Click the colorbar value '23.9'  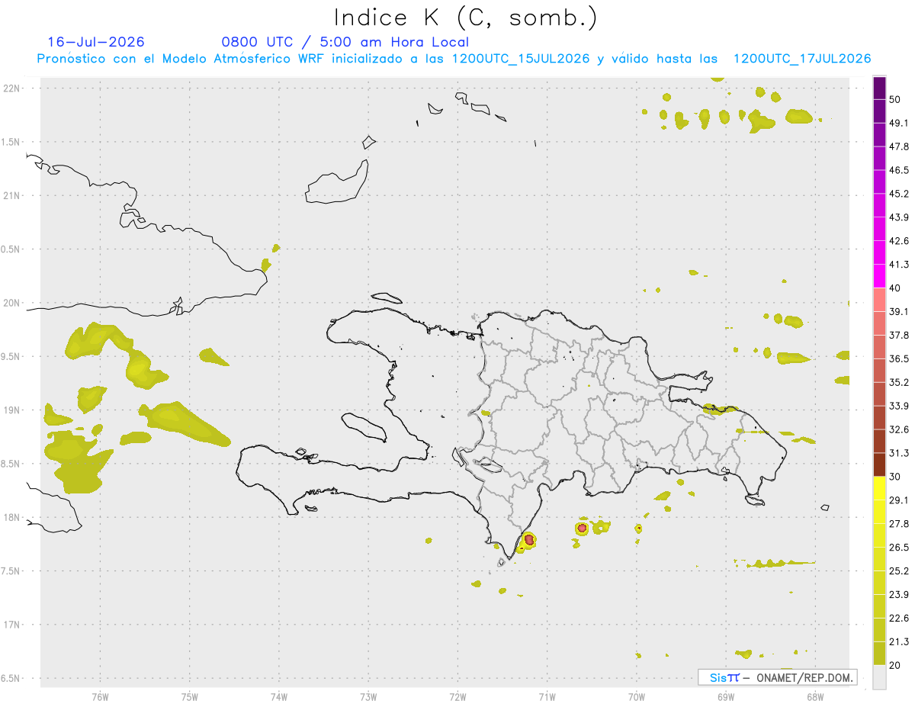pyautogui.click(x=899, y=595)
